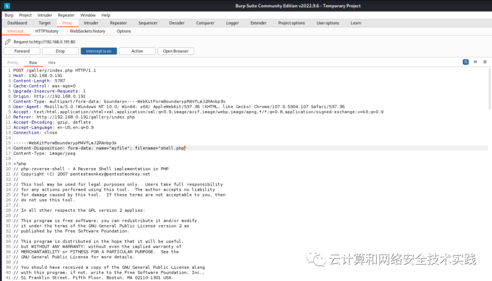Click the Forward button
Image resolution: width=492 pixels, height=281 pixels.
click(x=22, y=51)
